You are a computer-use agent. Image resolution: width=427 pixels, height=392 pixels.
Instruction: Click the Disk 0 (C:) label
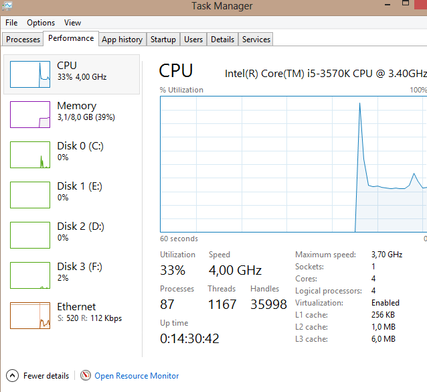[x=80, y=146]
